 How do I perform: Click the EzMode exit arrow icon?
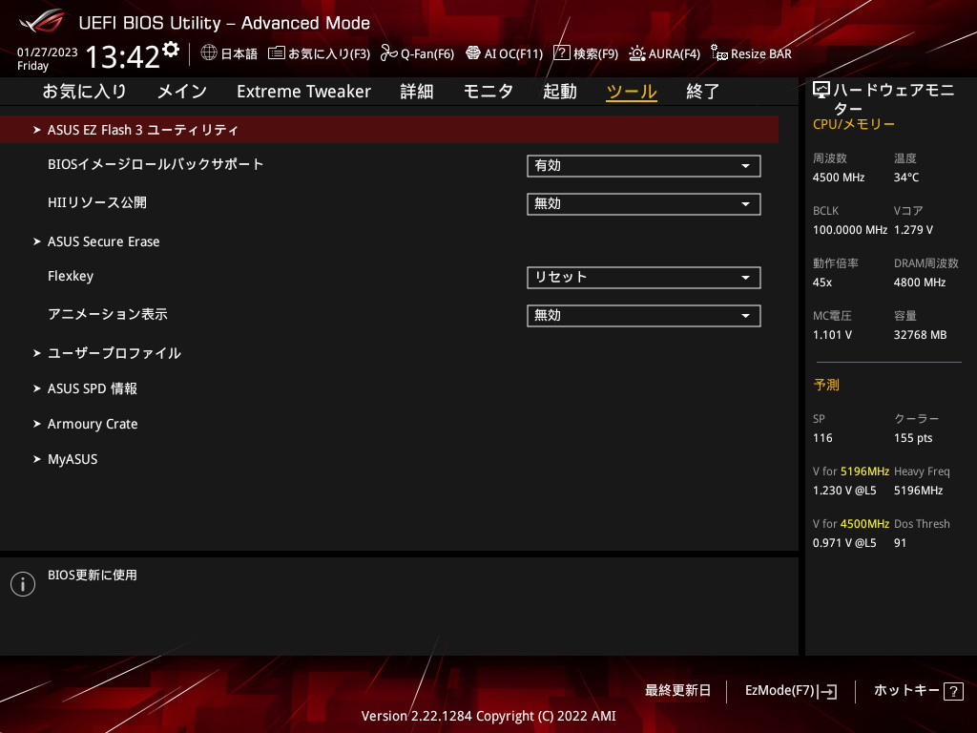(x=827, y=691)
